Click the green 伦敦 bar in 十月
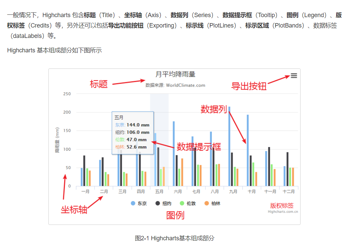Viewport: 354px width, 247px height. coord(253,174)
